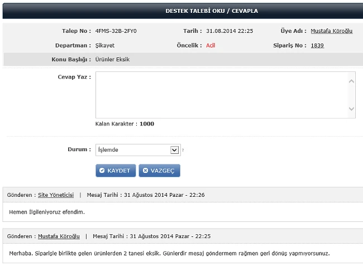
Task: Click the X icon on VAZGEÇ button
Action: 145,171
